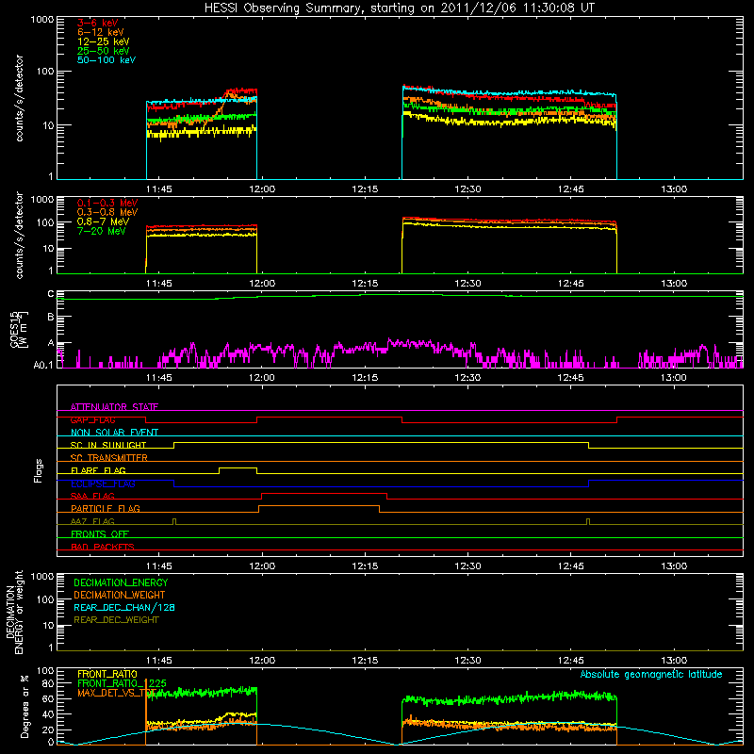Click the GOES15 axis label

coord(19,329)
